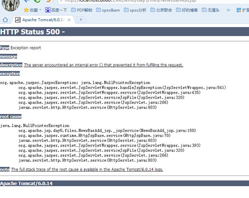Click the HttpJspBase.java:70 stack line
The width and height of the screenshot is (249, 198).
point(95,136)
